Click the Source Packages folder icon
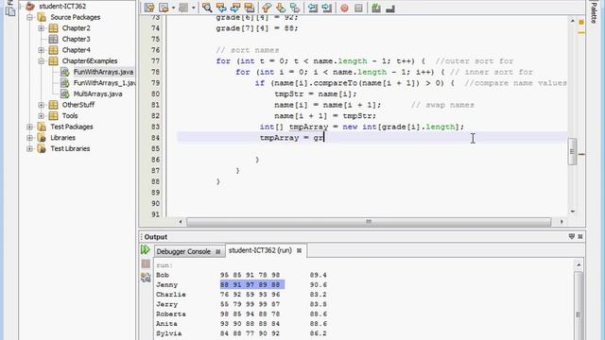This screenshot has height=340, width=605. coord(42,17)
